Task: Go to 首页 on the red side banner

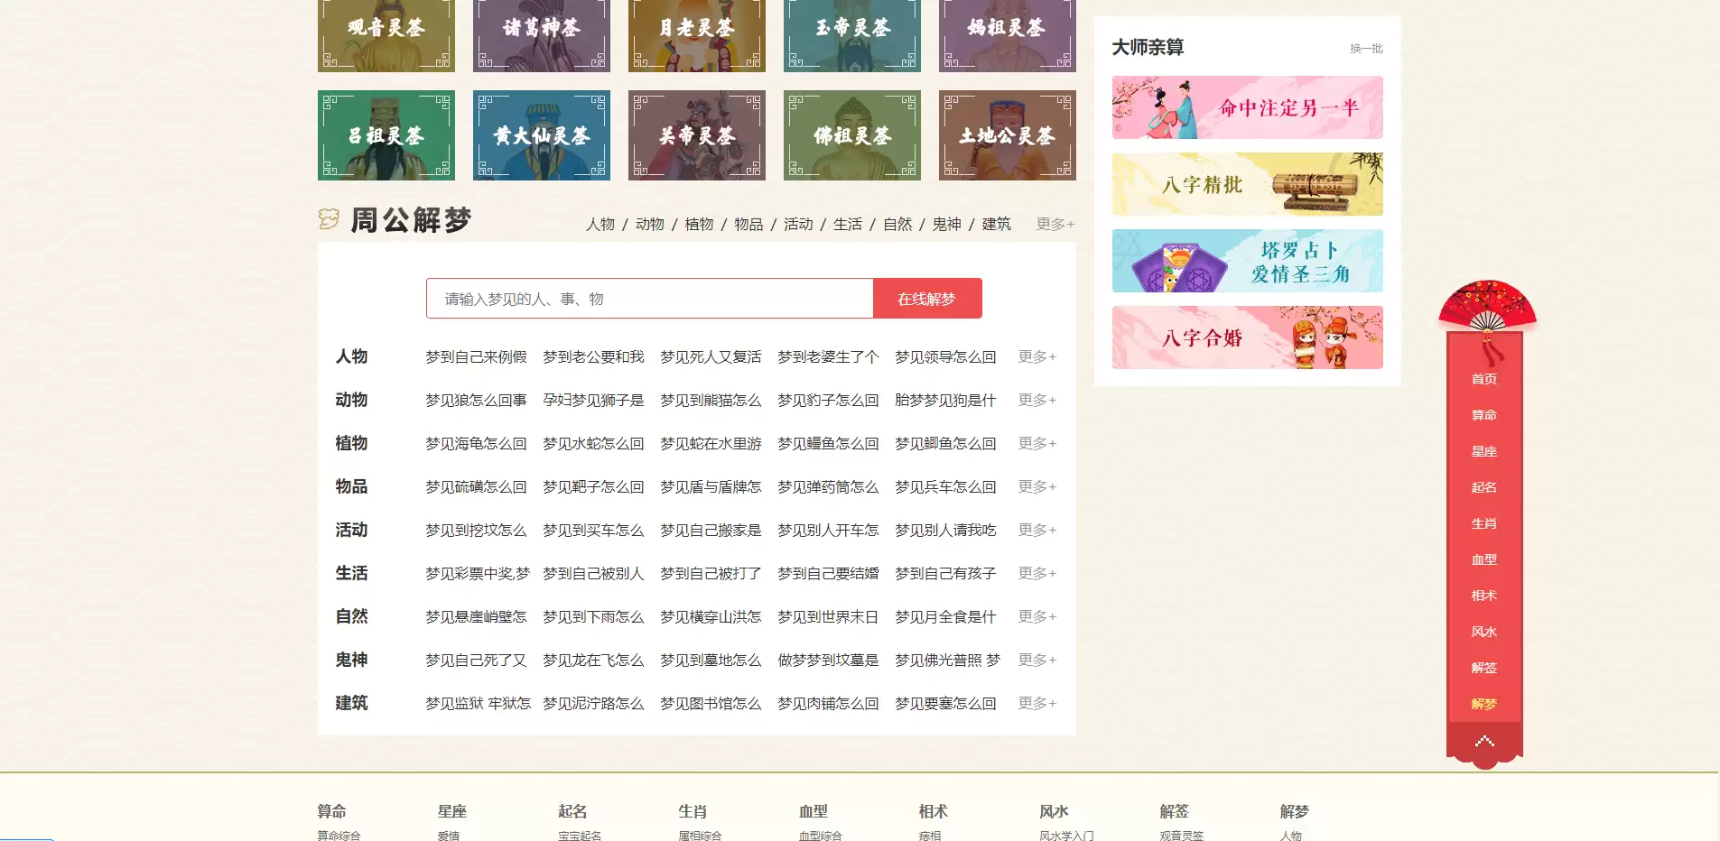Action: (x=1484, y=379)
